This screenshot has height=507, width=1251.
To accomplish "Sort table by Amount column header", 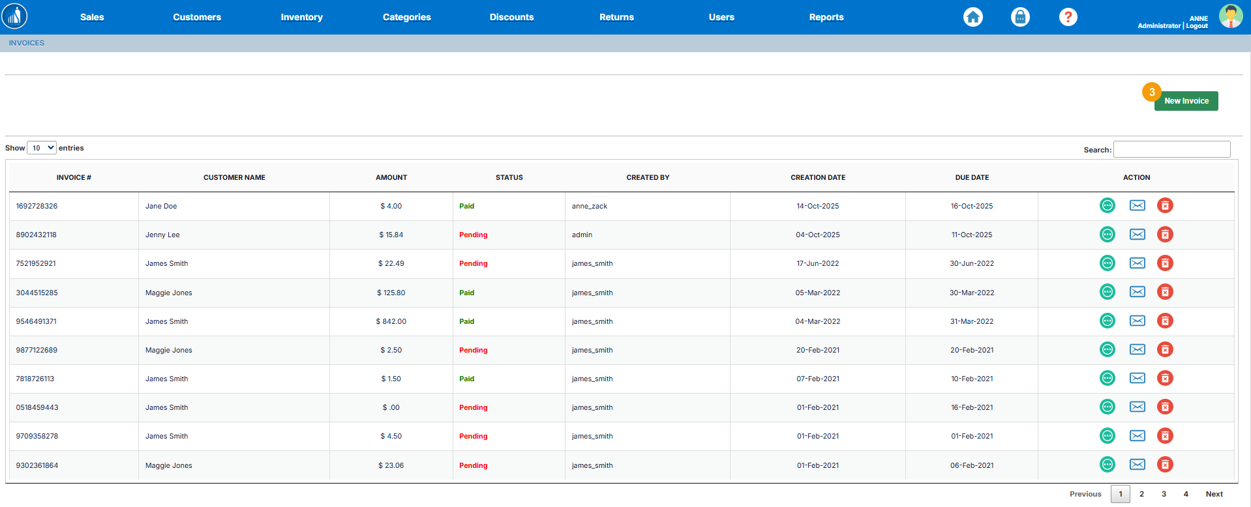I will 391,177.
